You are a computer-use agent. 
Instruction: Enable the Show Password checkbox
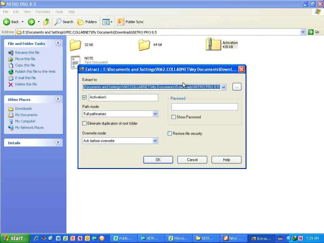pos(174,117)
